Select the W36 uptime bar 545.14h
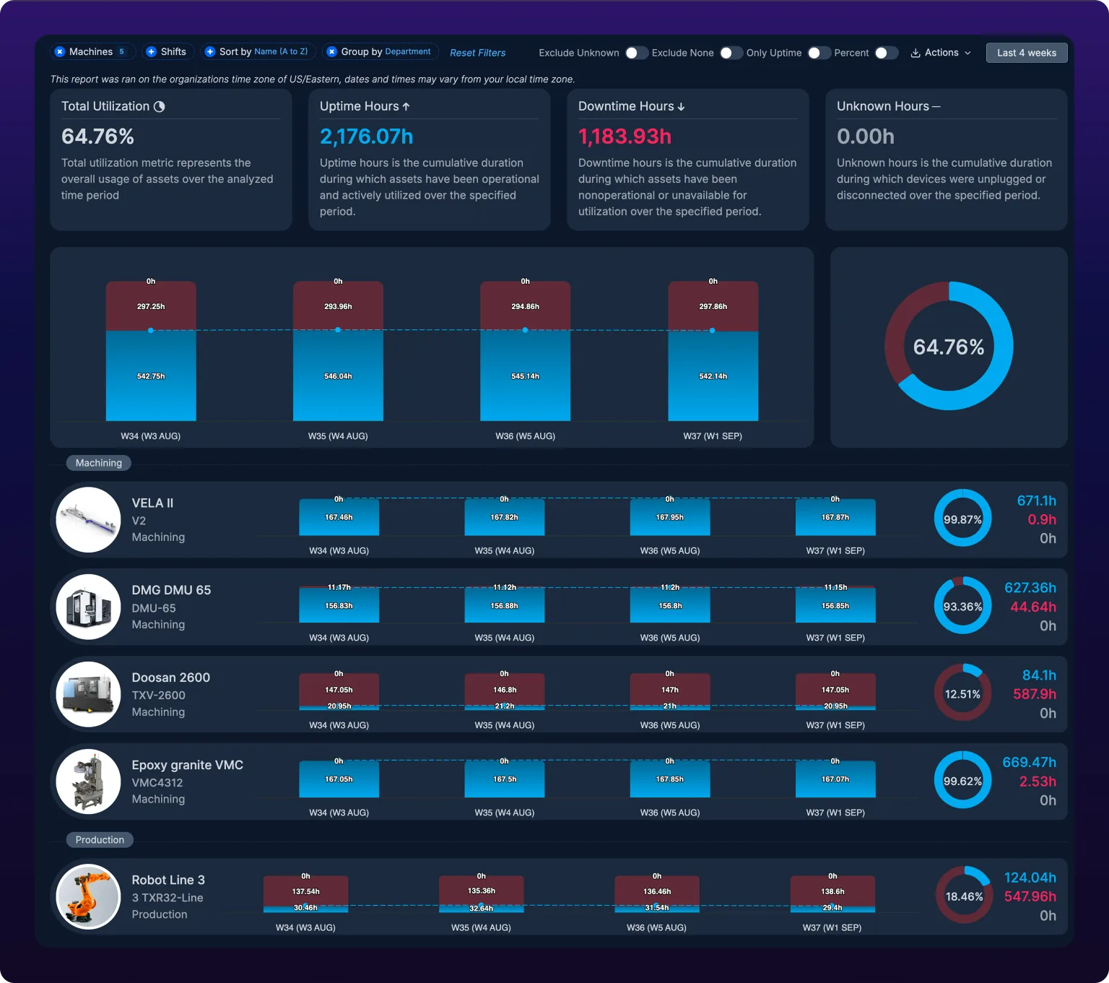1109x983 pixels. 525,376
